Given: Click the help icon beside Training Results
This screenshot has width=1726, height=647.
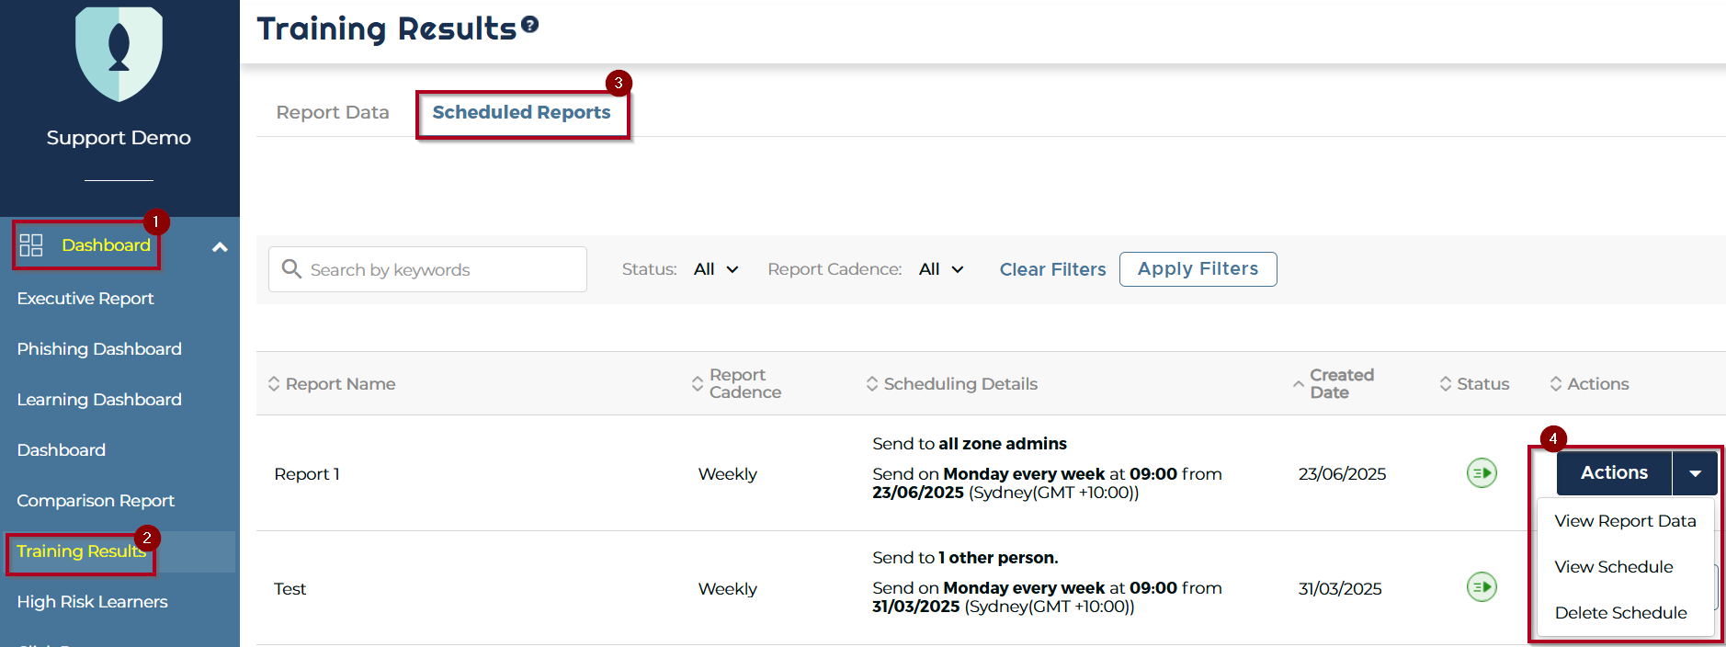Looking at the screenshot, I should [529, 25].
